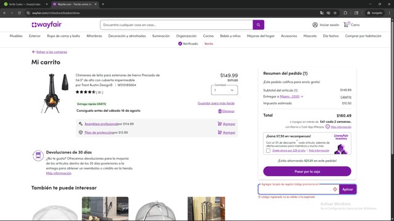
Task: Open the Iniciar sesión account icon
Action: click(315, 25)
